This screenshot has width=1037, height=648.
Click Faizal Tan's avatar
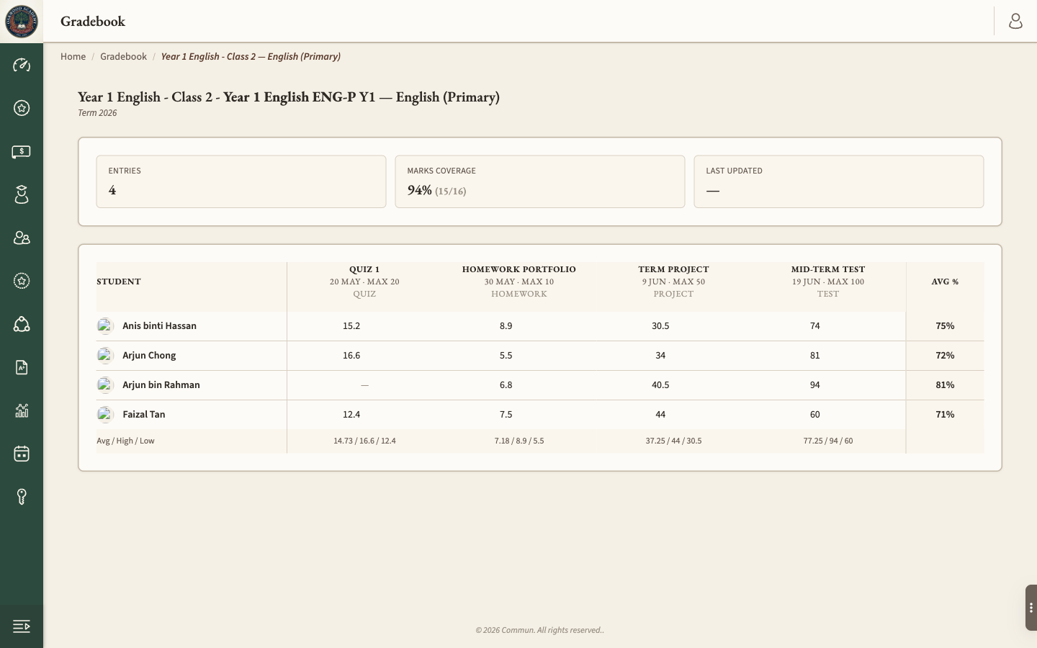tap(105, 415)
